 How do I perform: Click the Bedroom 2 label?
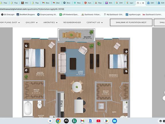(113, 76)
